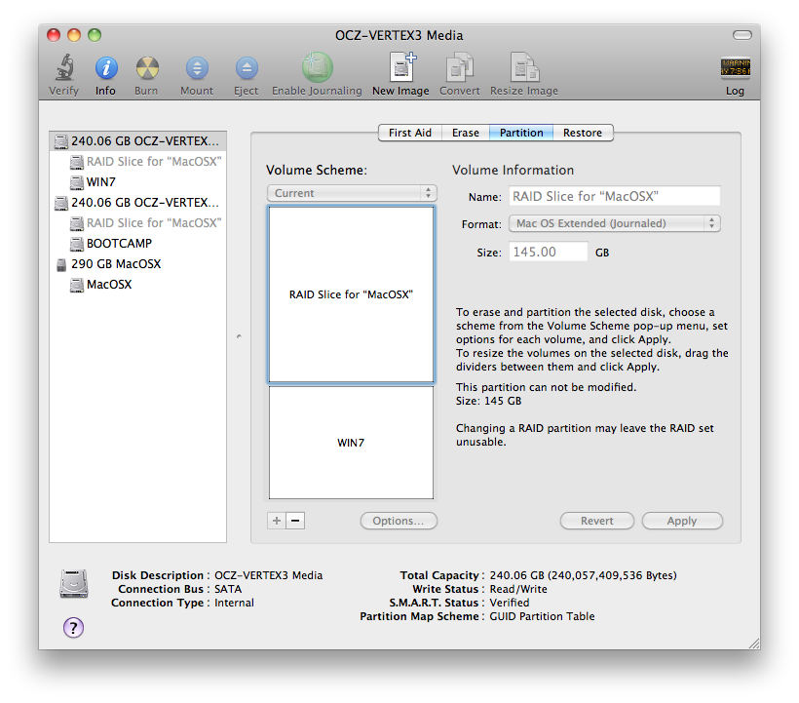Open the Format Mac OS Extended dropdown
This screenshot has height=703, width=799.
tap(615, 223)
